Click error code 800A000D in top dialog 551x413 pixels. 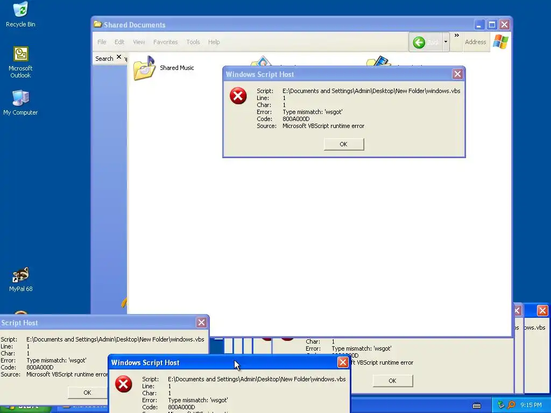point(296,119)
